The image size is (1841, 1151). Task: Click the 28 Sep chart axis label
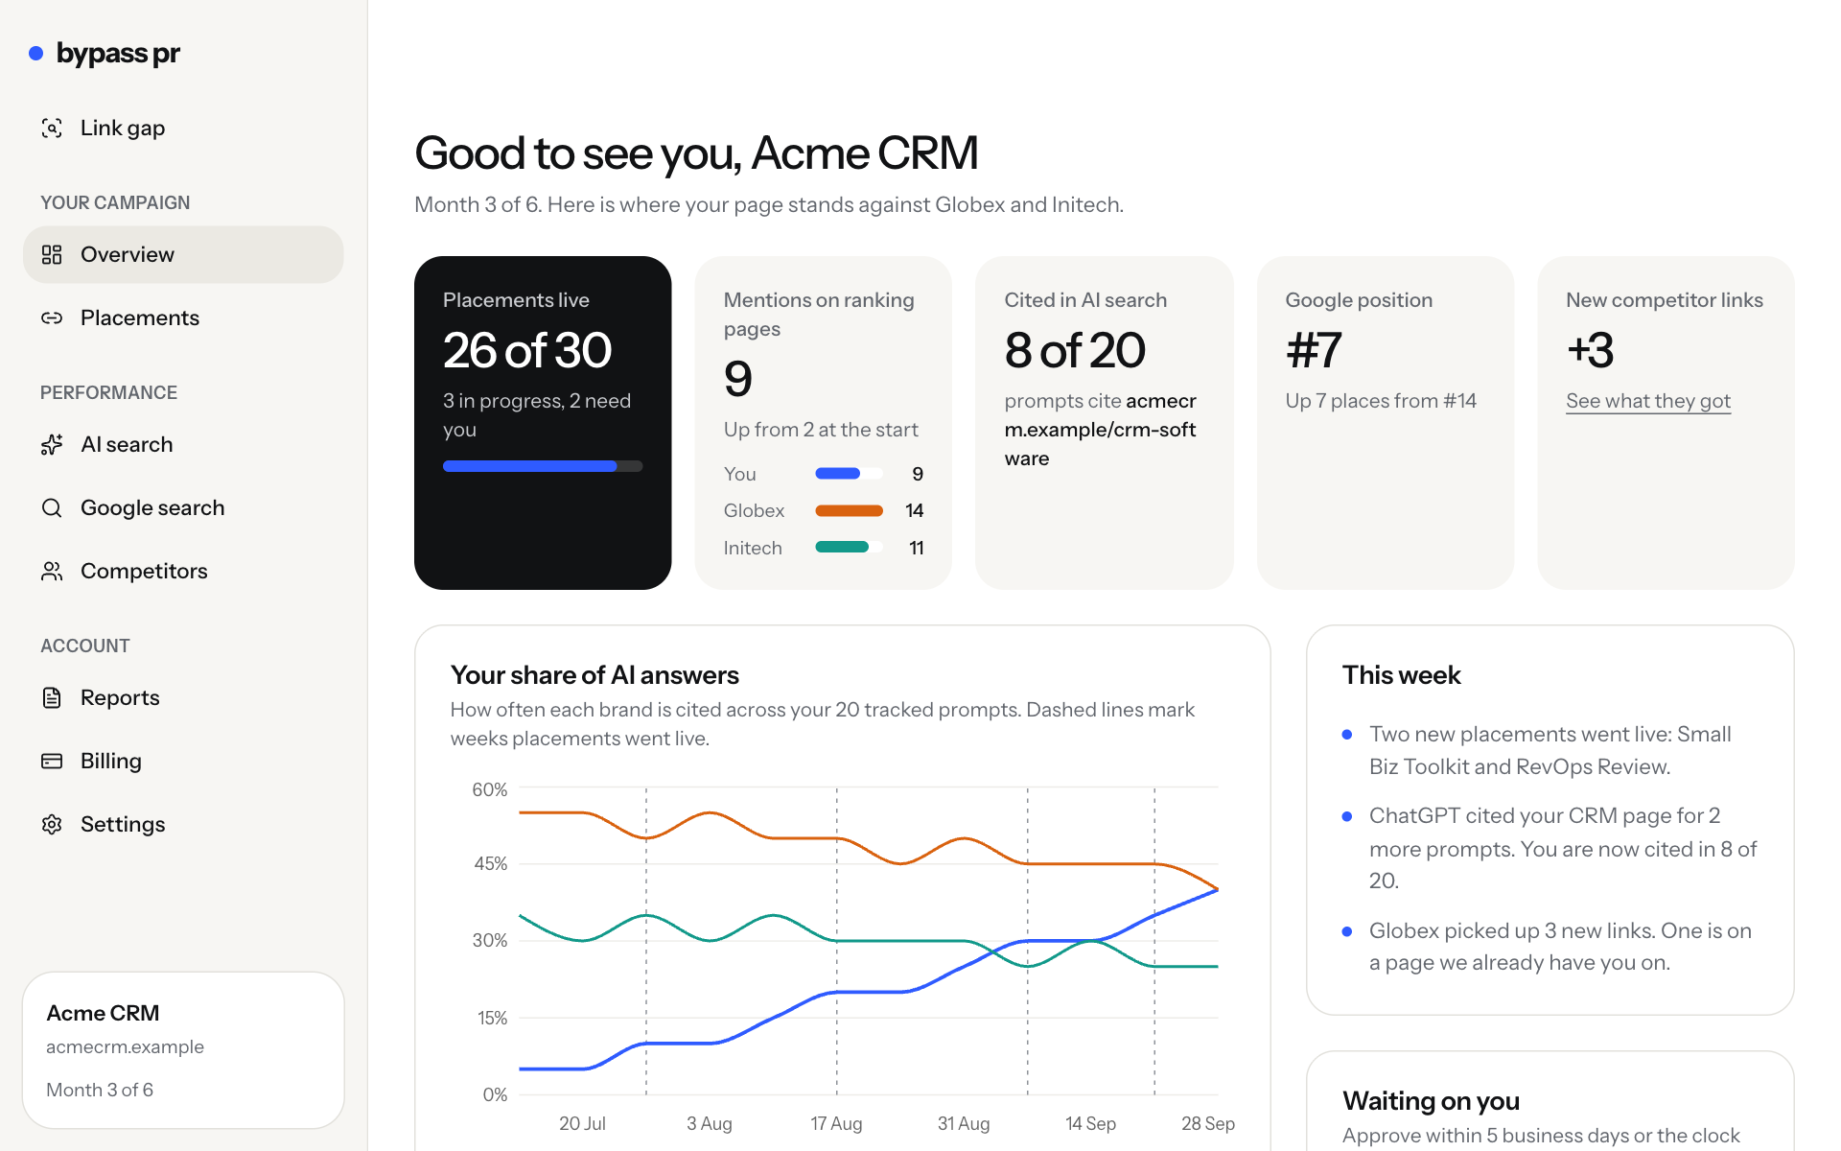pos(1207,1123)
